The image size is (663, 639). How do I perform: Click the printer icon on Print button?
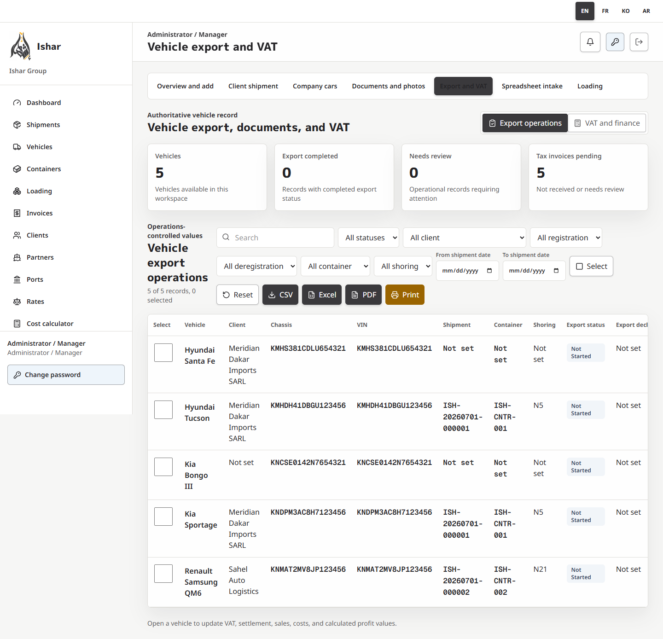pyautogui.click(x=395, y=295)
